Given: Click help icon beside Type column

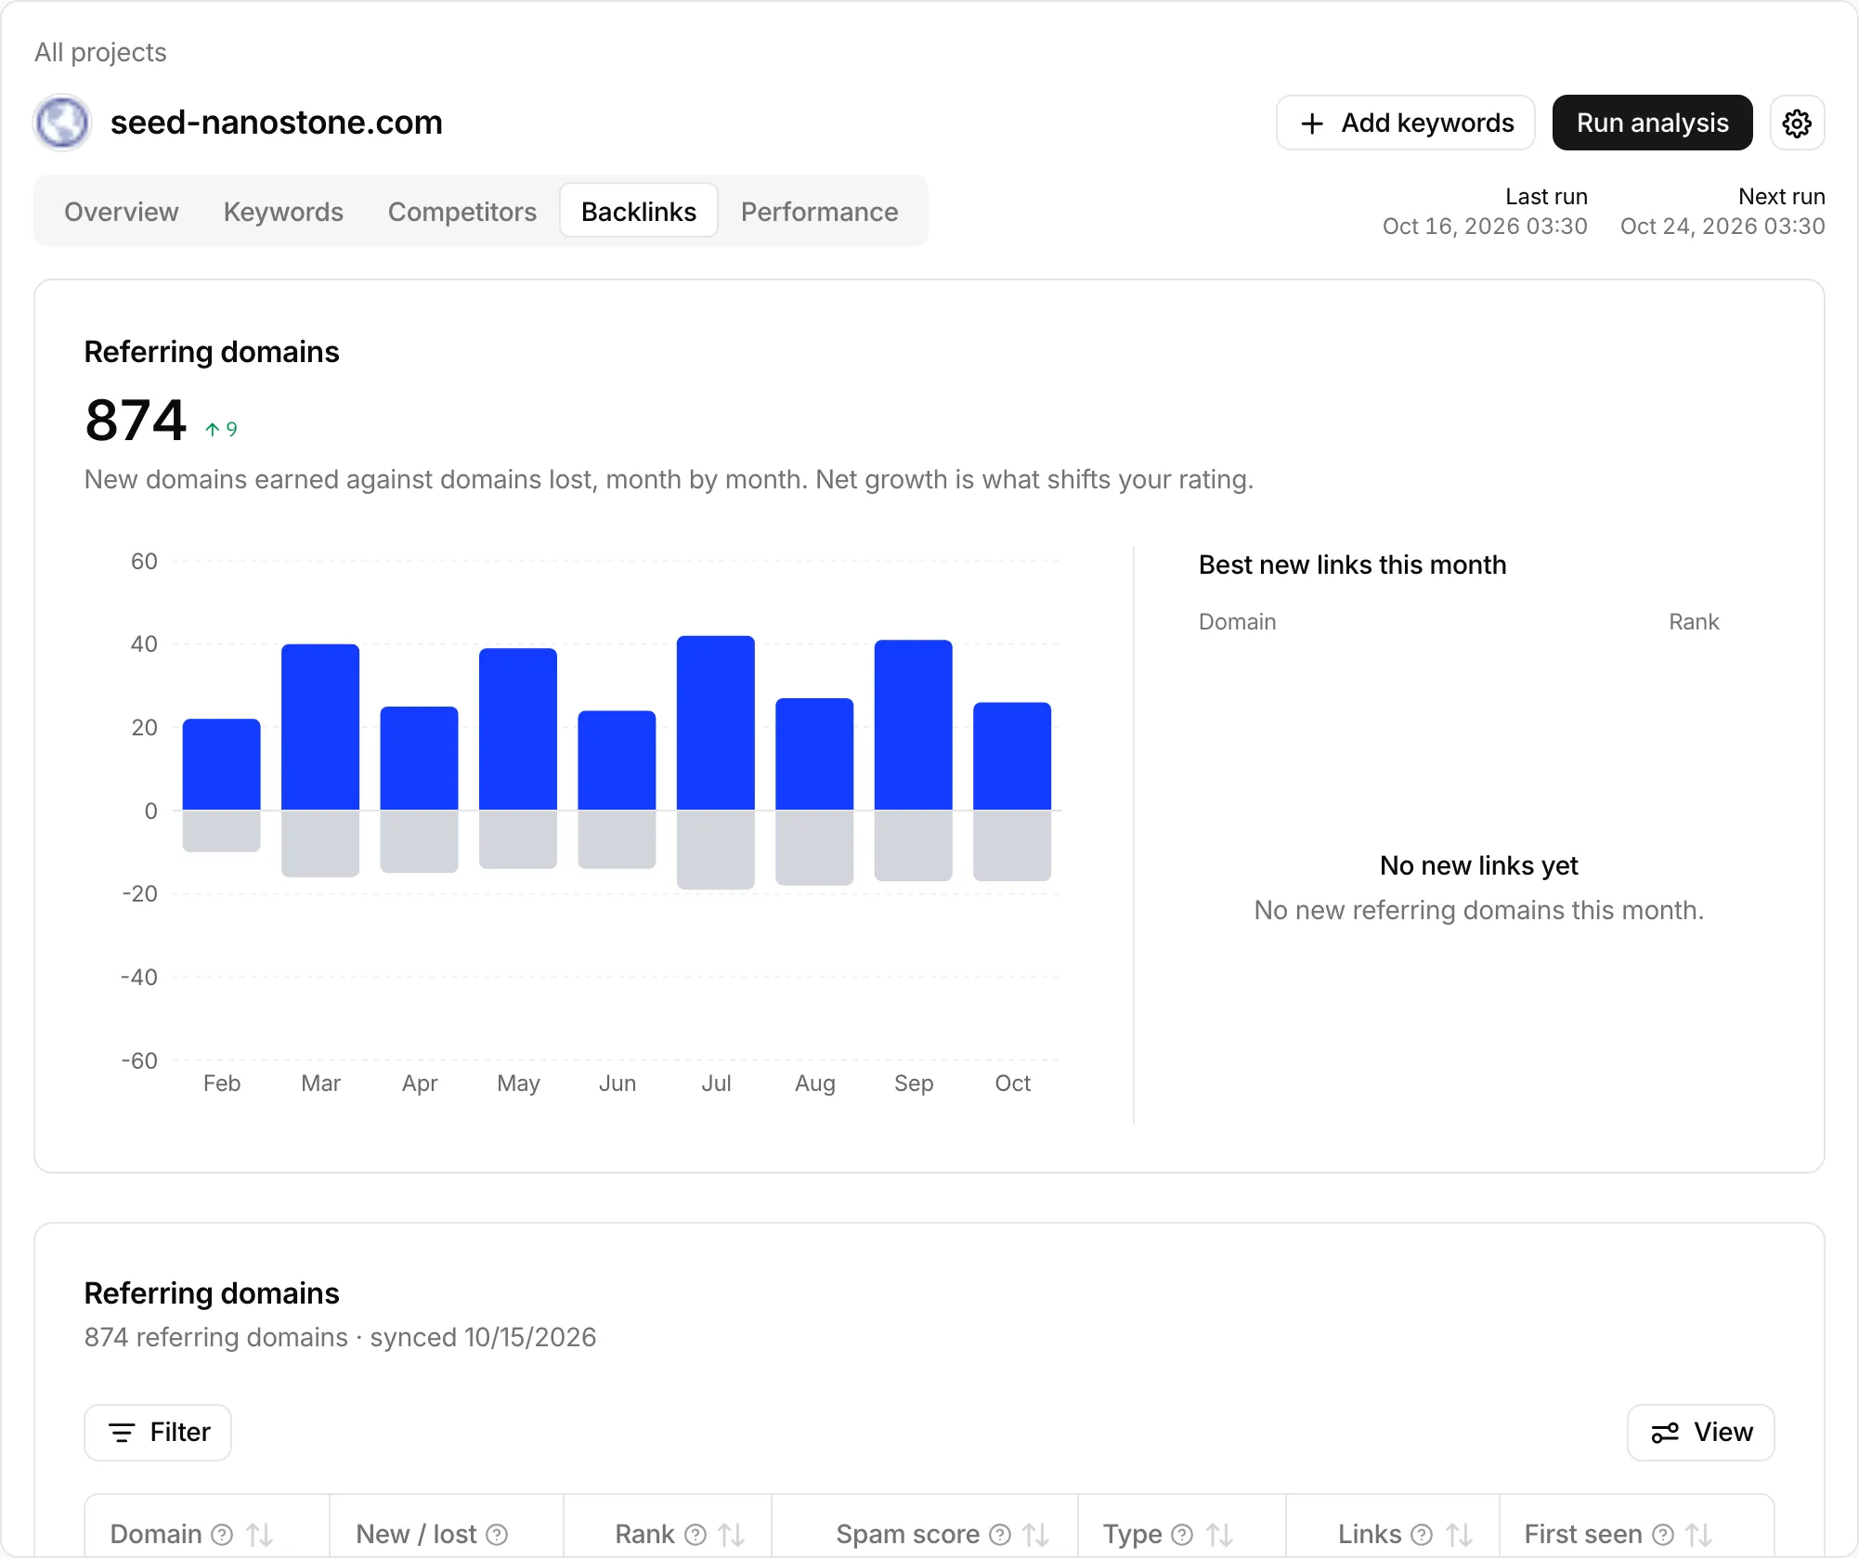Looking at the screenshot, I should click(1182, 1534).
